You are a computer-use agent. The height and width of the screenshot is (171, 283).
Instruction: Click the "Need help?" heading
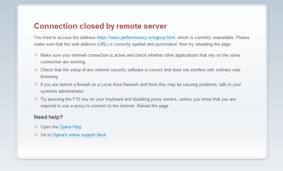click(x=48, y=117)
